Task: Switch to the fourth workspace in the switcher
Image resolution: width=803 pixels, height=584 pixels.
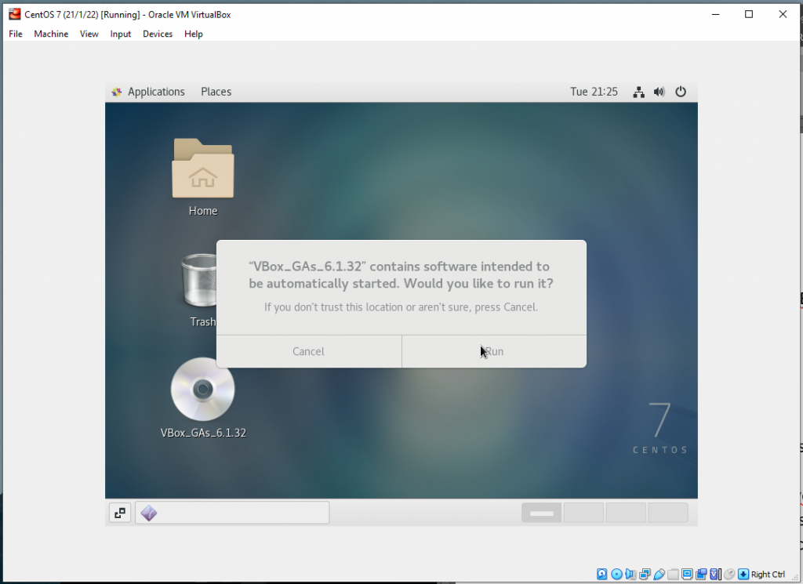Action: click(x=668, y=513)
